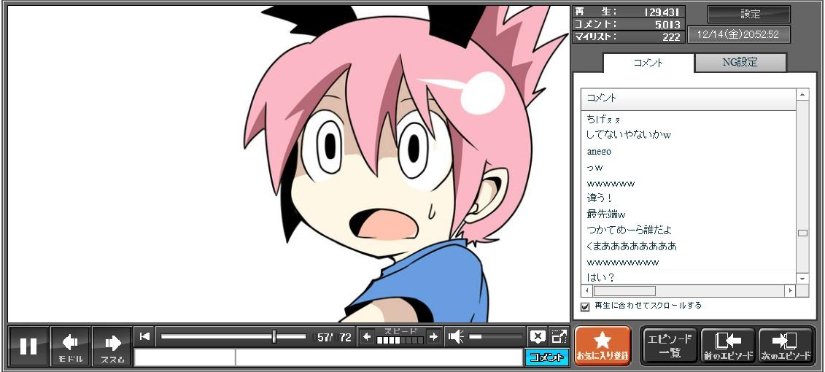
Task: Click the ススム forward arrow button
Action: (112, 346)
